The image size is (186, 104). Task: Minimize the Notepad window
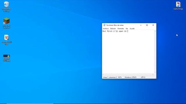[141, 25]
